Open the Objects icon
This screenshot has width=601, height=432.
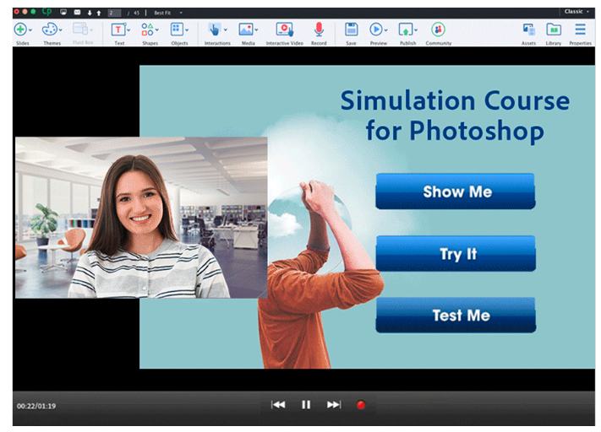click(177, 30)
